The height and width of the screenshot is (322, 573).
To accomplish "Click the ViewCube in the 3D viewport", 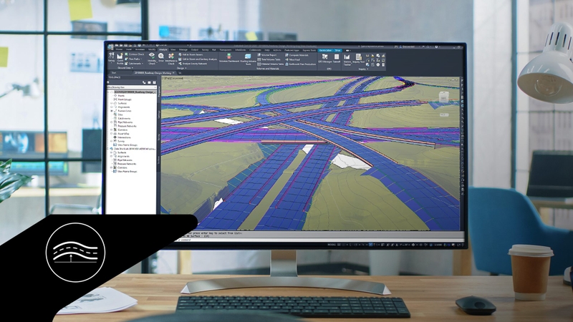I will click(x=443, y=97).
